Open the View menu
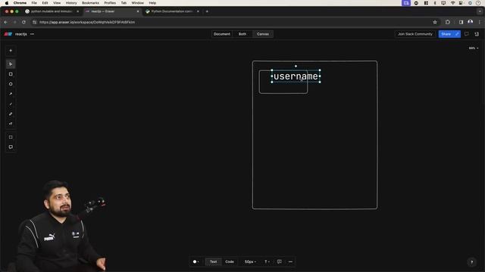This screenshot has height=272, width=485. coord(57,3)
